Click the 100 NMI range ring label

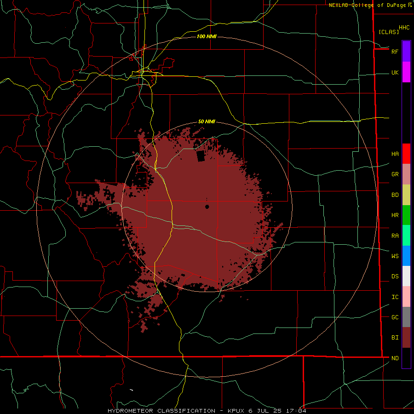tap(207, 36)
